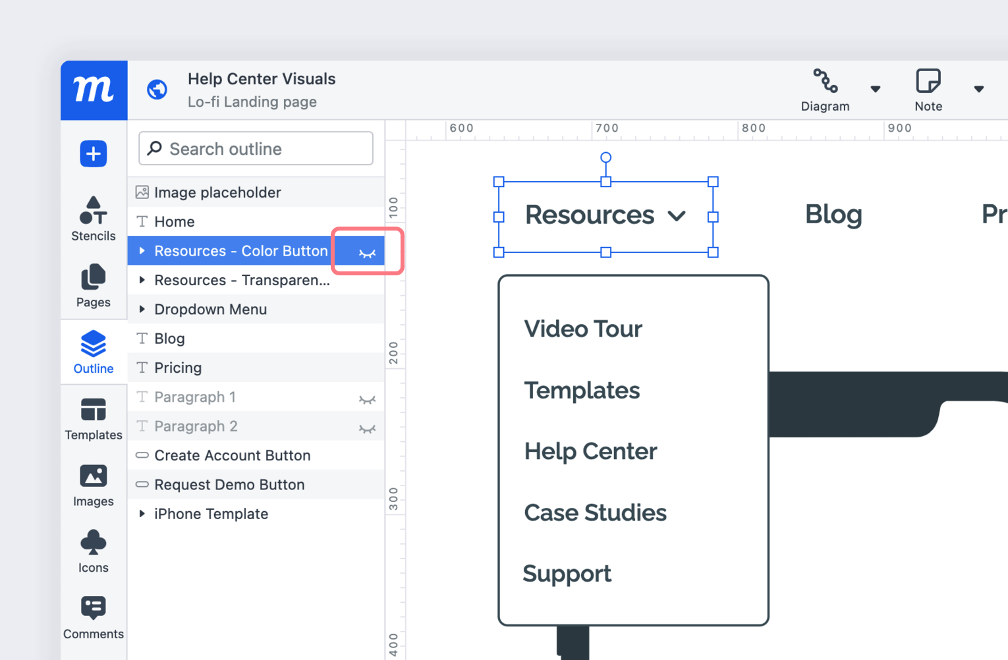Select Case Studies in the dropdown

[x=595, y=512]
